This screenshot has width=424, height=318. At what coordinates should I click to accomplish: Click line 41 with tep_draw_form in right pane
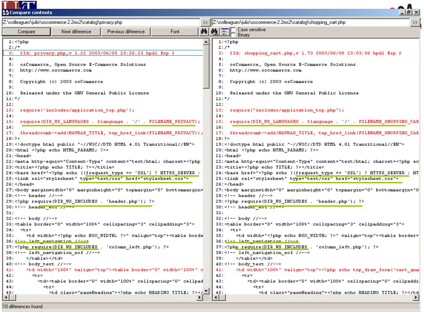pyautogui.click(x=316, y=269)
